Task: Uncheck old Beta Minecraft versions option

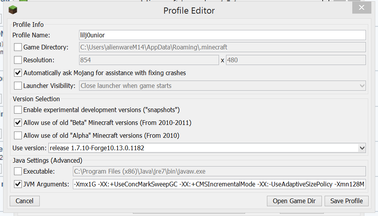Action: click(18, 123)
